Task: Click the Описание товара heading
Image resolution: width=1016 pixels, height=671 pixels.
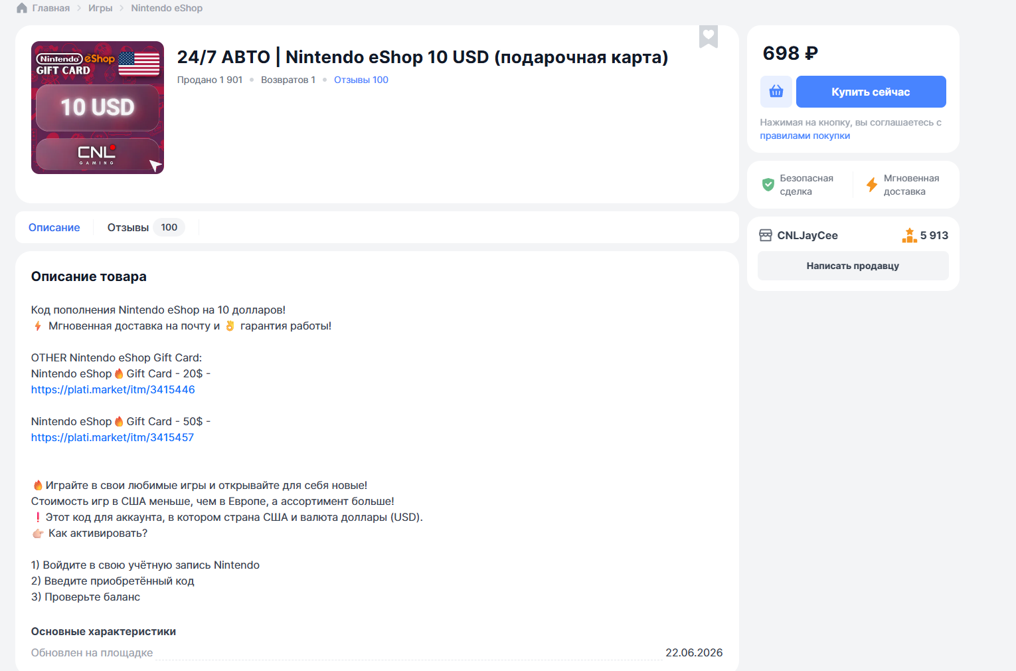Action: 89,276
